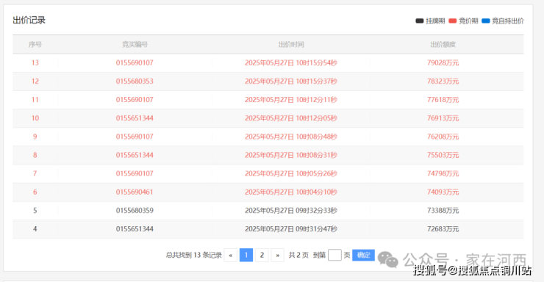Focus the page number input box
This screenshot has width=544, height=282.
coord(334,255)
